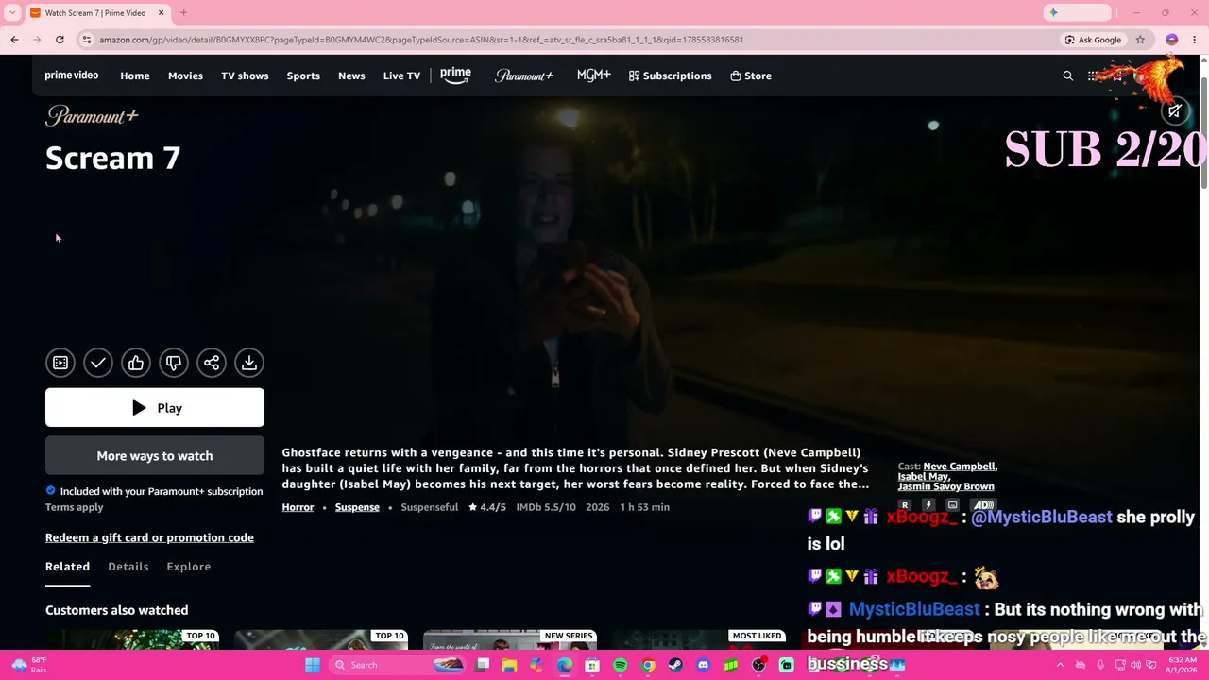Open Google Chrome from taskbar

coord(648,665)
